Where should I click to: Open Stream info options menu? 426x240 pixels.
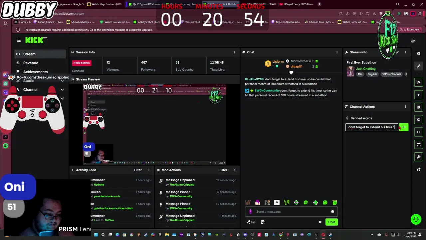(405, 52)
